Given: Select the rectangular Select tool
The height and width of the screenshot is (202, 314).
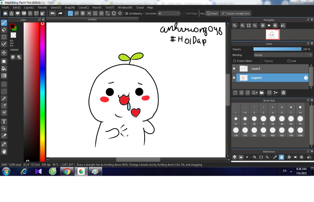Looking at the screenshot, I should tap(4, 84).
